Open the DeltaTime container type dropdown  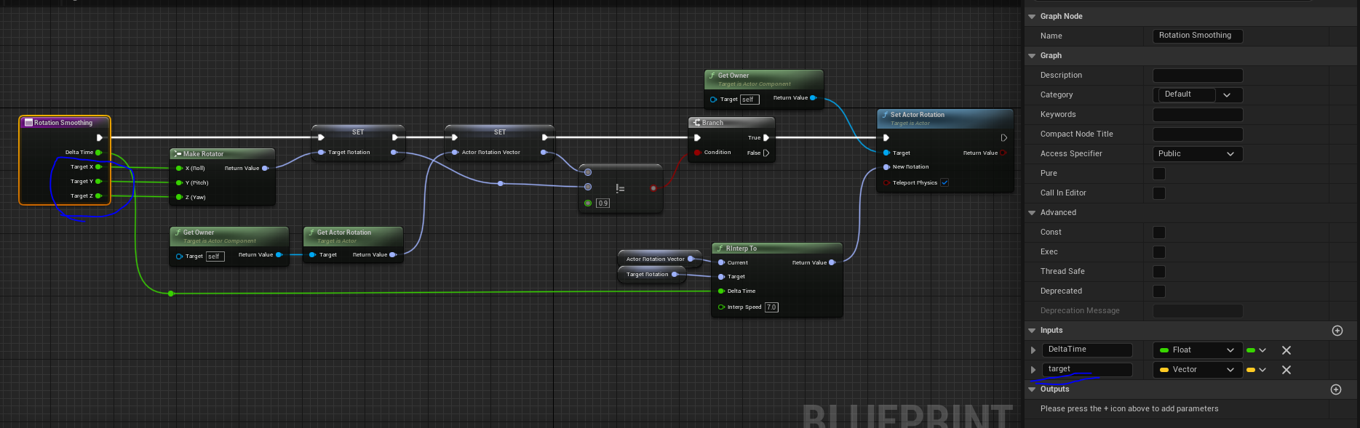pyautogui.click(x=1257, y=350)
